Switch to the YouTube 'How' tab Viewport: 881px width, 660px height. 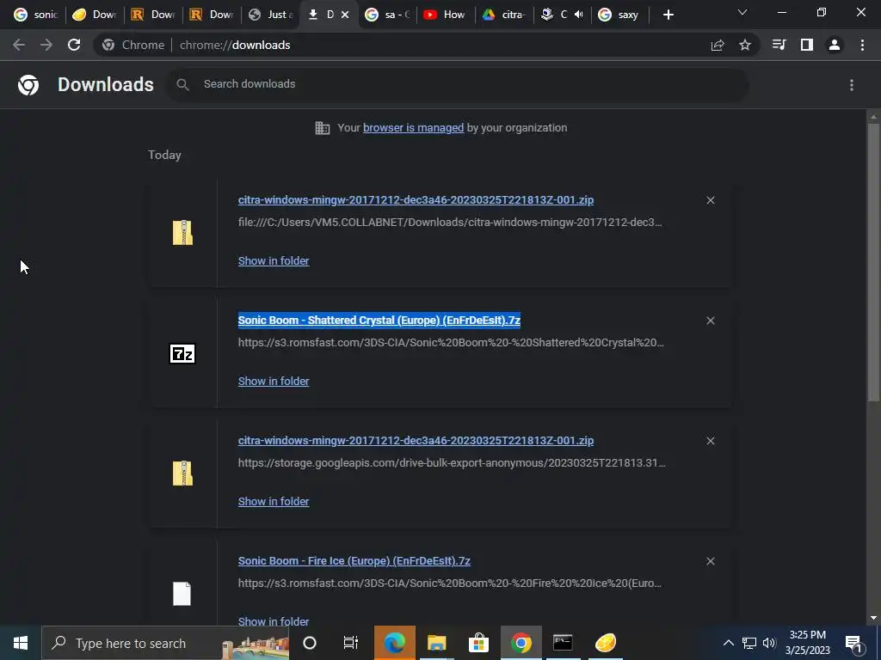[x=447, y=15]
